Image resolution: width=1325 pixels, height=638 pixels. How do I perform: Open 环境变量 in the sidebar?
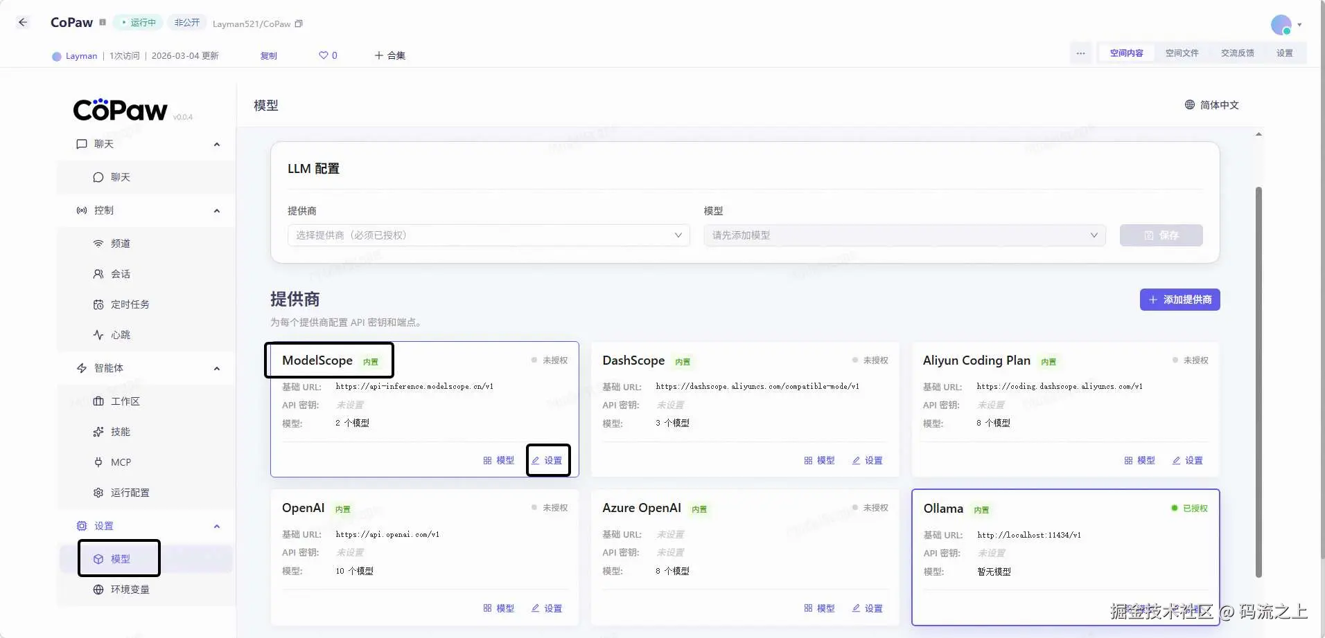point(146,590)
